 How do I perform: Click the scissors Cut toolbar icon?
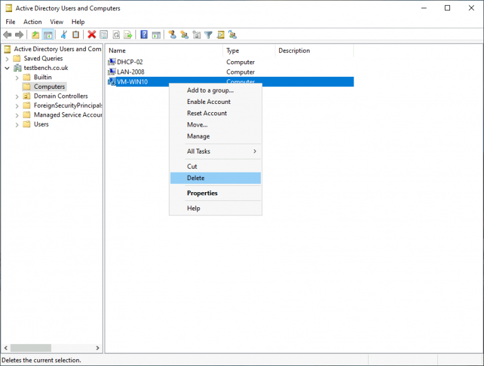pyautogui.click(x=63, y=35)
